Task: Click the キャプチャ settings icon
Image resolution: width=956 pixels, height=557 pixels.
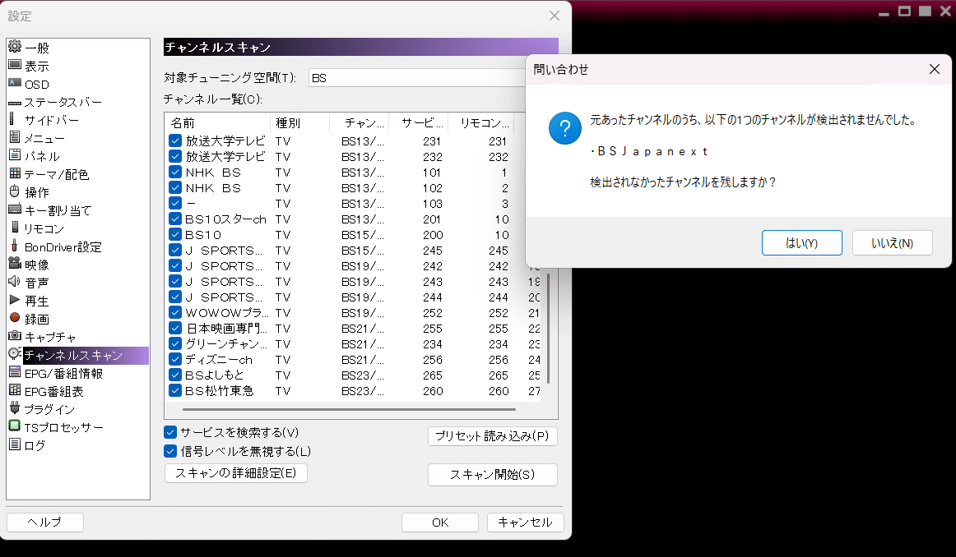Action: [x=13, y=336]
